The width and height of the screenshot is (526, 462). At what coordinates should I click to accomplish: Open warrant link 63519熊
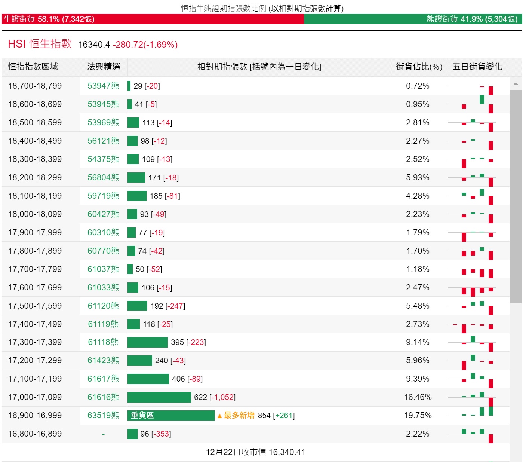pyautogui.click(x=103, y=415)
